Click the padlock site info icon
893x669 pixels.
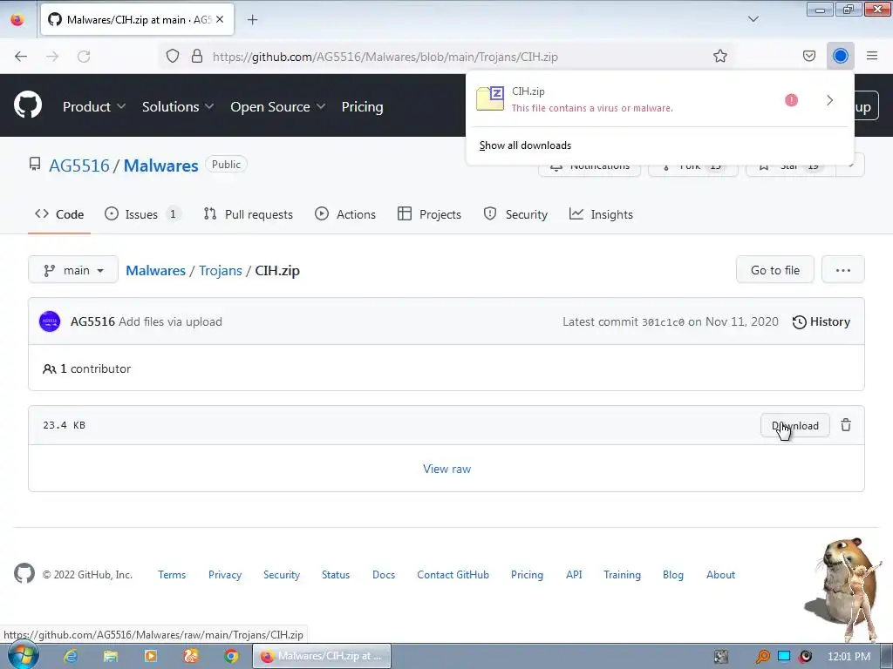[197, 57]
